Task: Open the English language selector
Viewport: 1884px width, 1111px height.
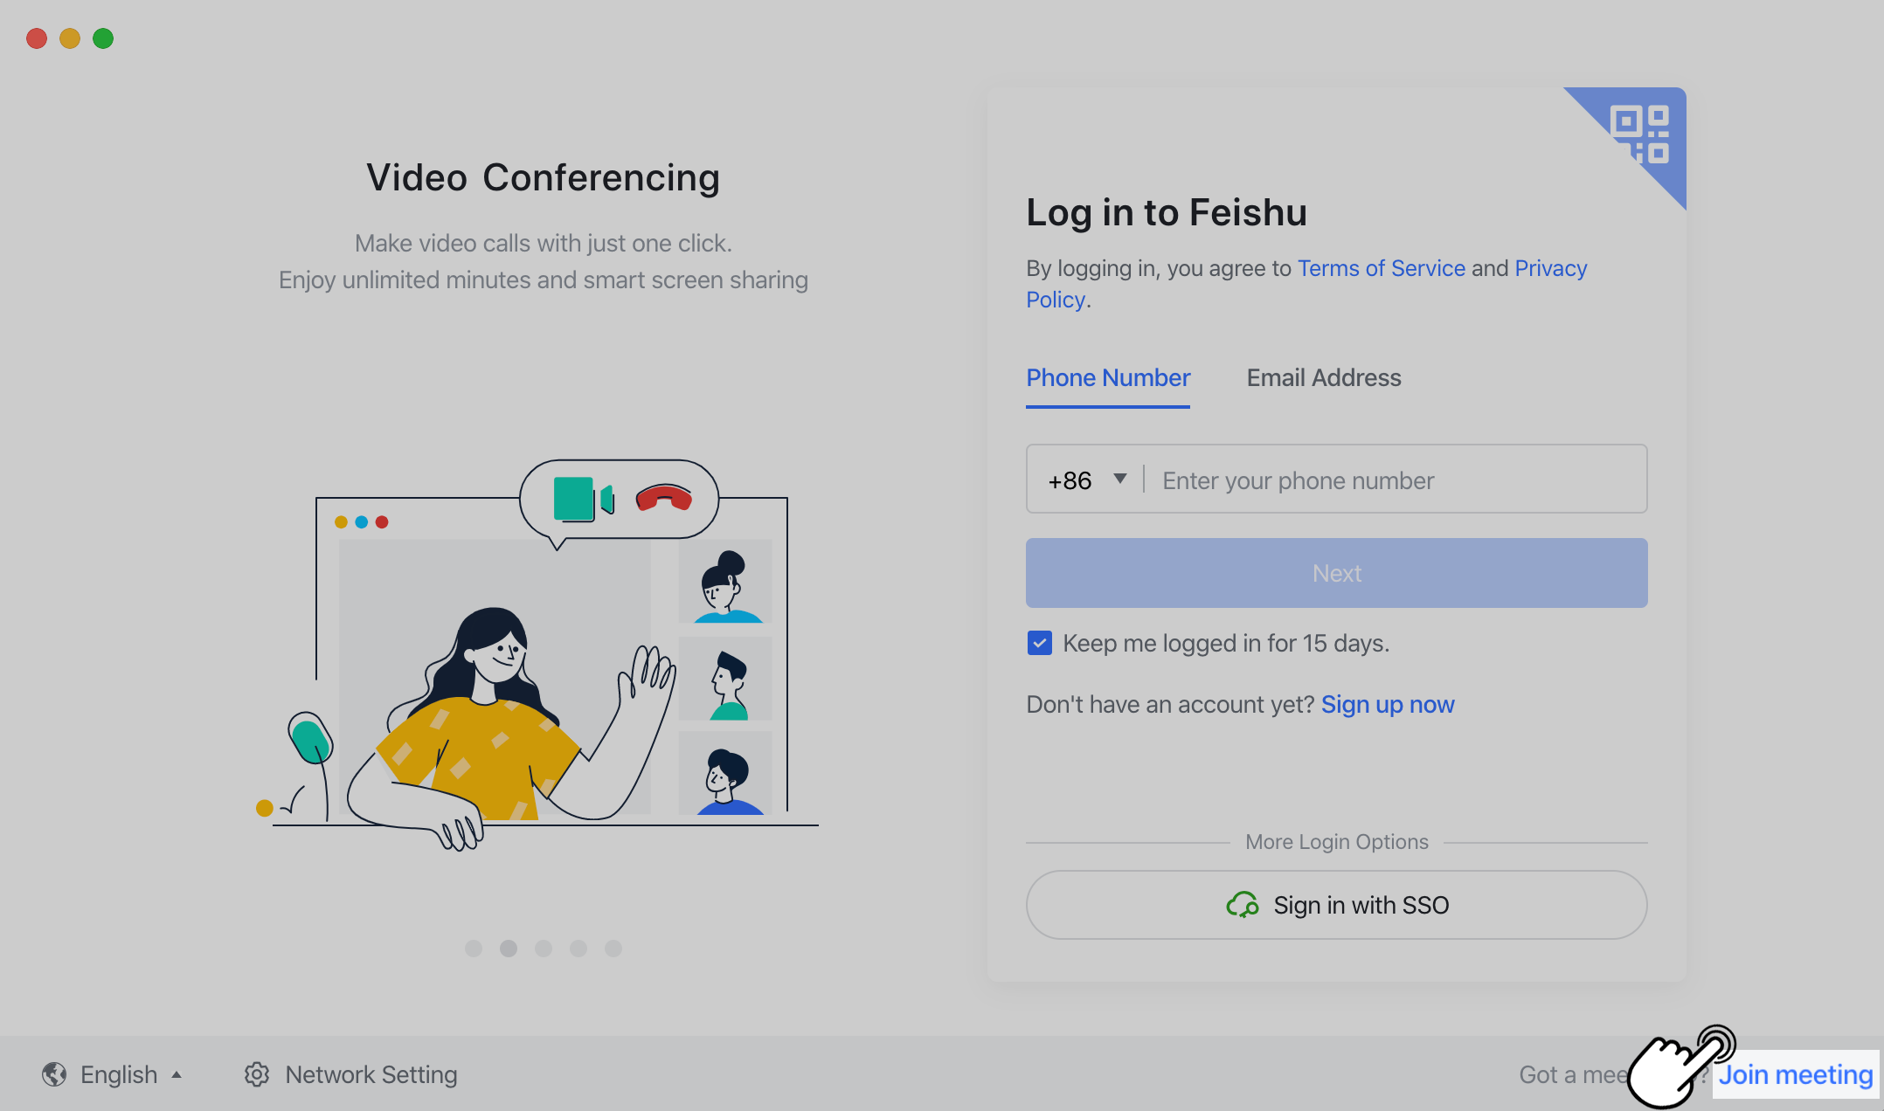Action: tap(113, 1074)
